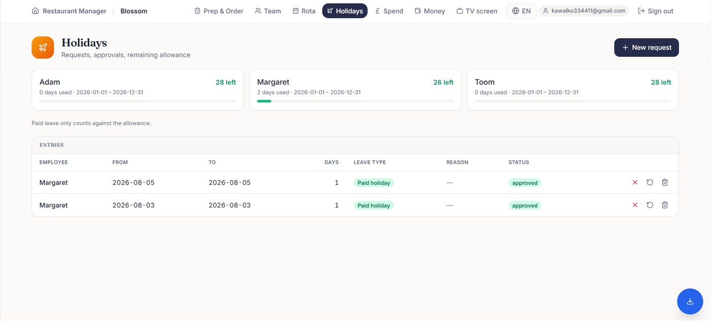Click Toom's allowance progress bar
Screen dimensions: 711x321
click(573, 101)
